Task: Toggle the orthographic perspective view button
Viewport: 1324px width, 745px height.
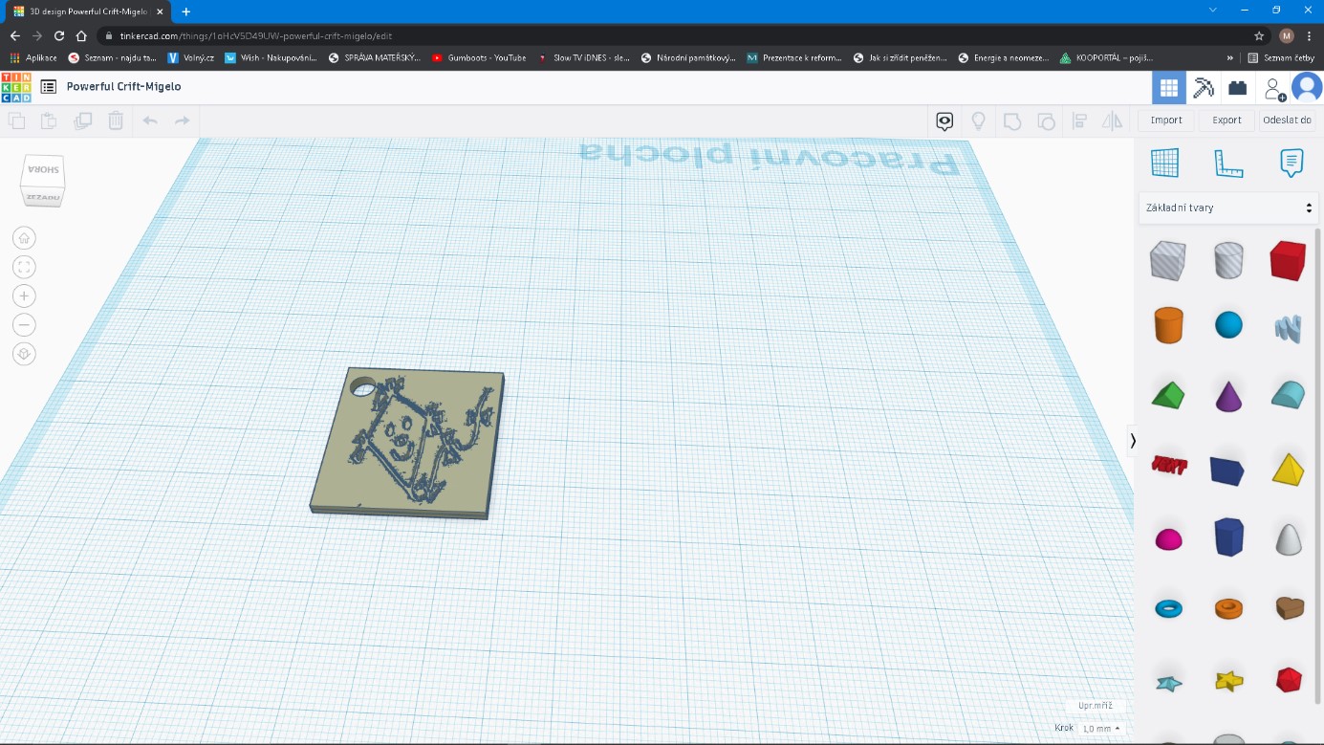Action: click(24, 354)
